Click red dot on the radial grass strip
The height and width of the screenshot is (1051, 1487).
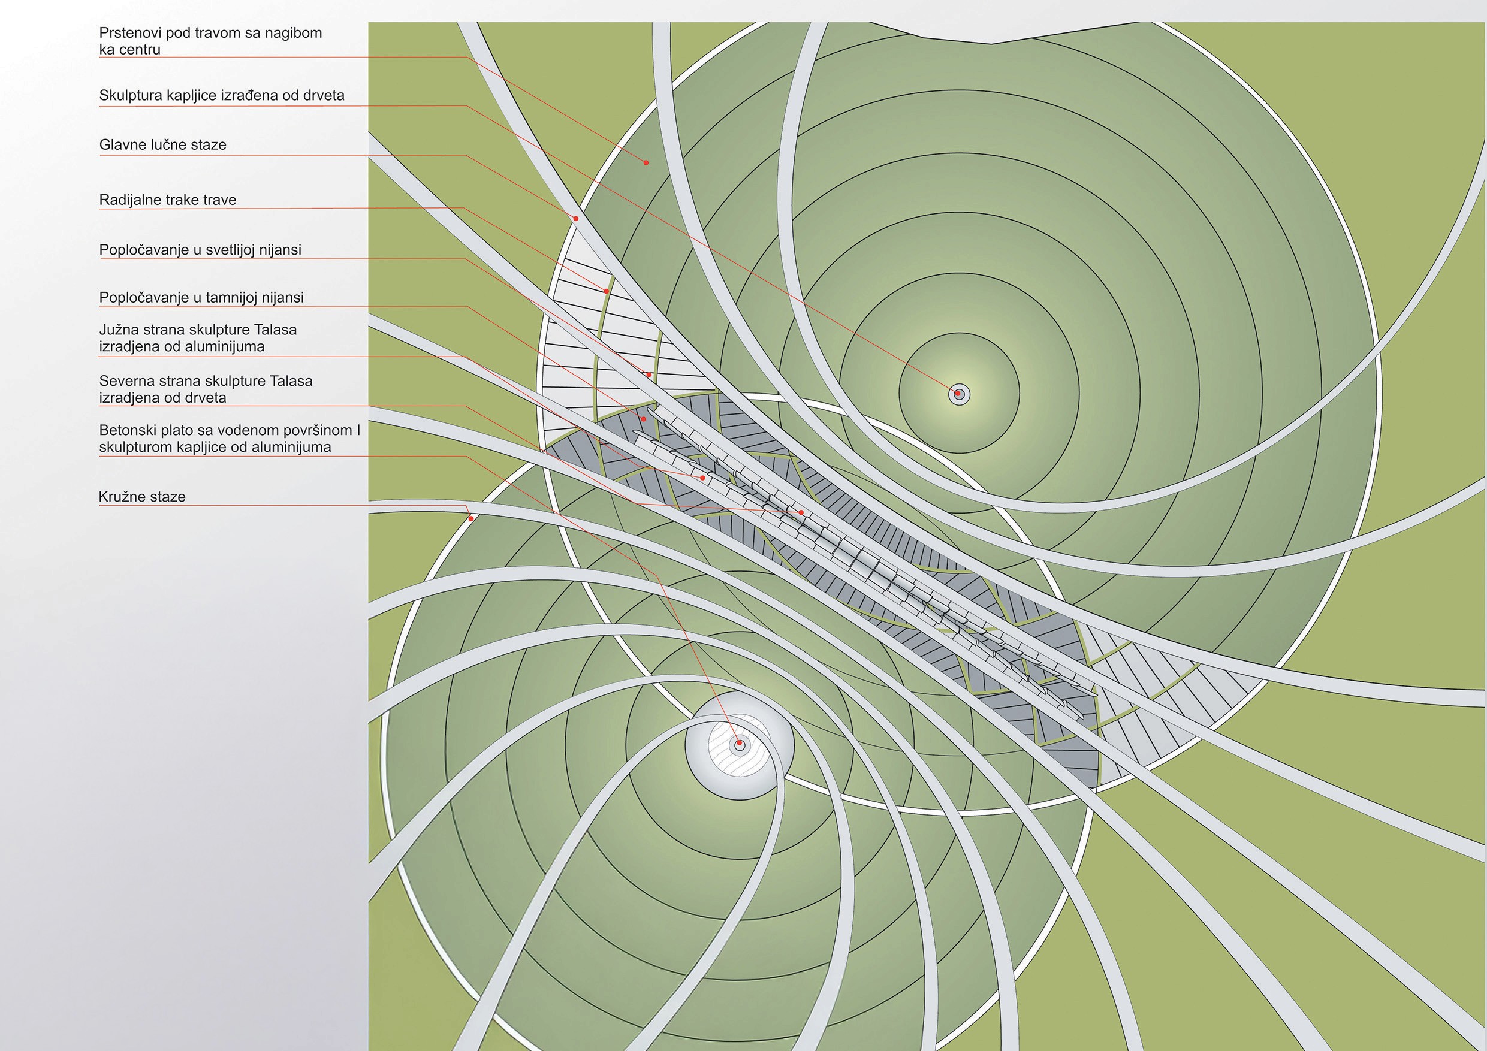[606, 291]
